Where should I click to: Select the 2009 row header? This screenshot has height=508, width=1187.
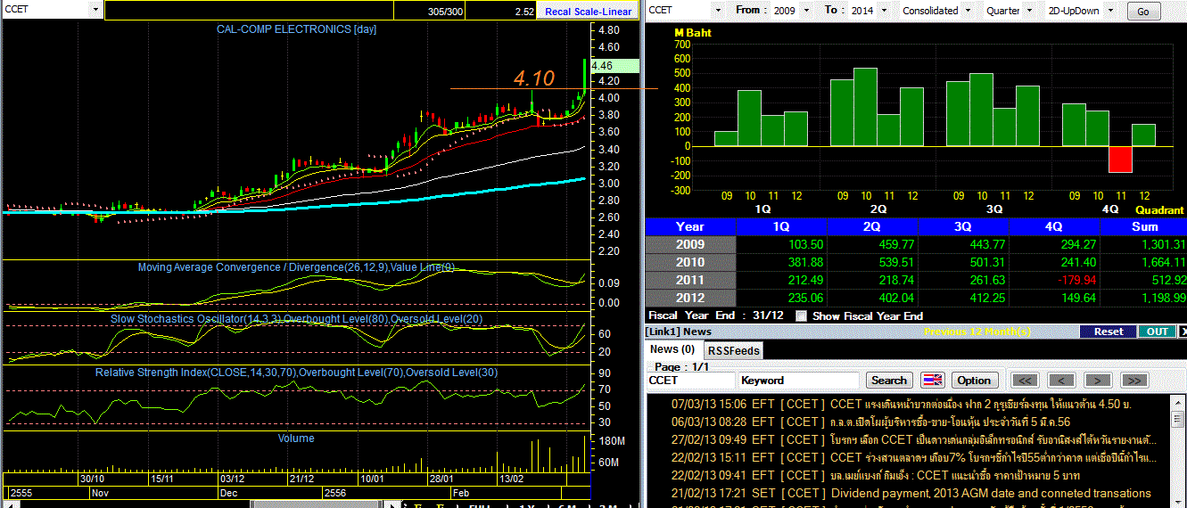coord(690,244)
